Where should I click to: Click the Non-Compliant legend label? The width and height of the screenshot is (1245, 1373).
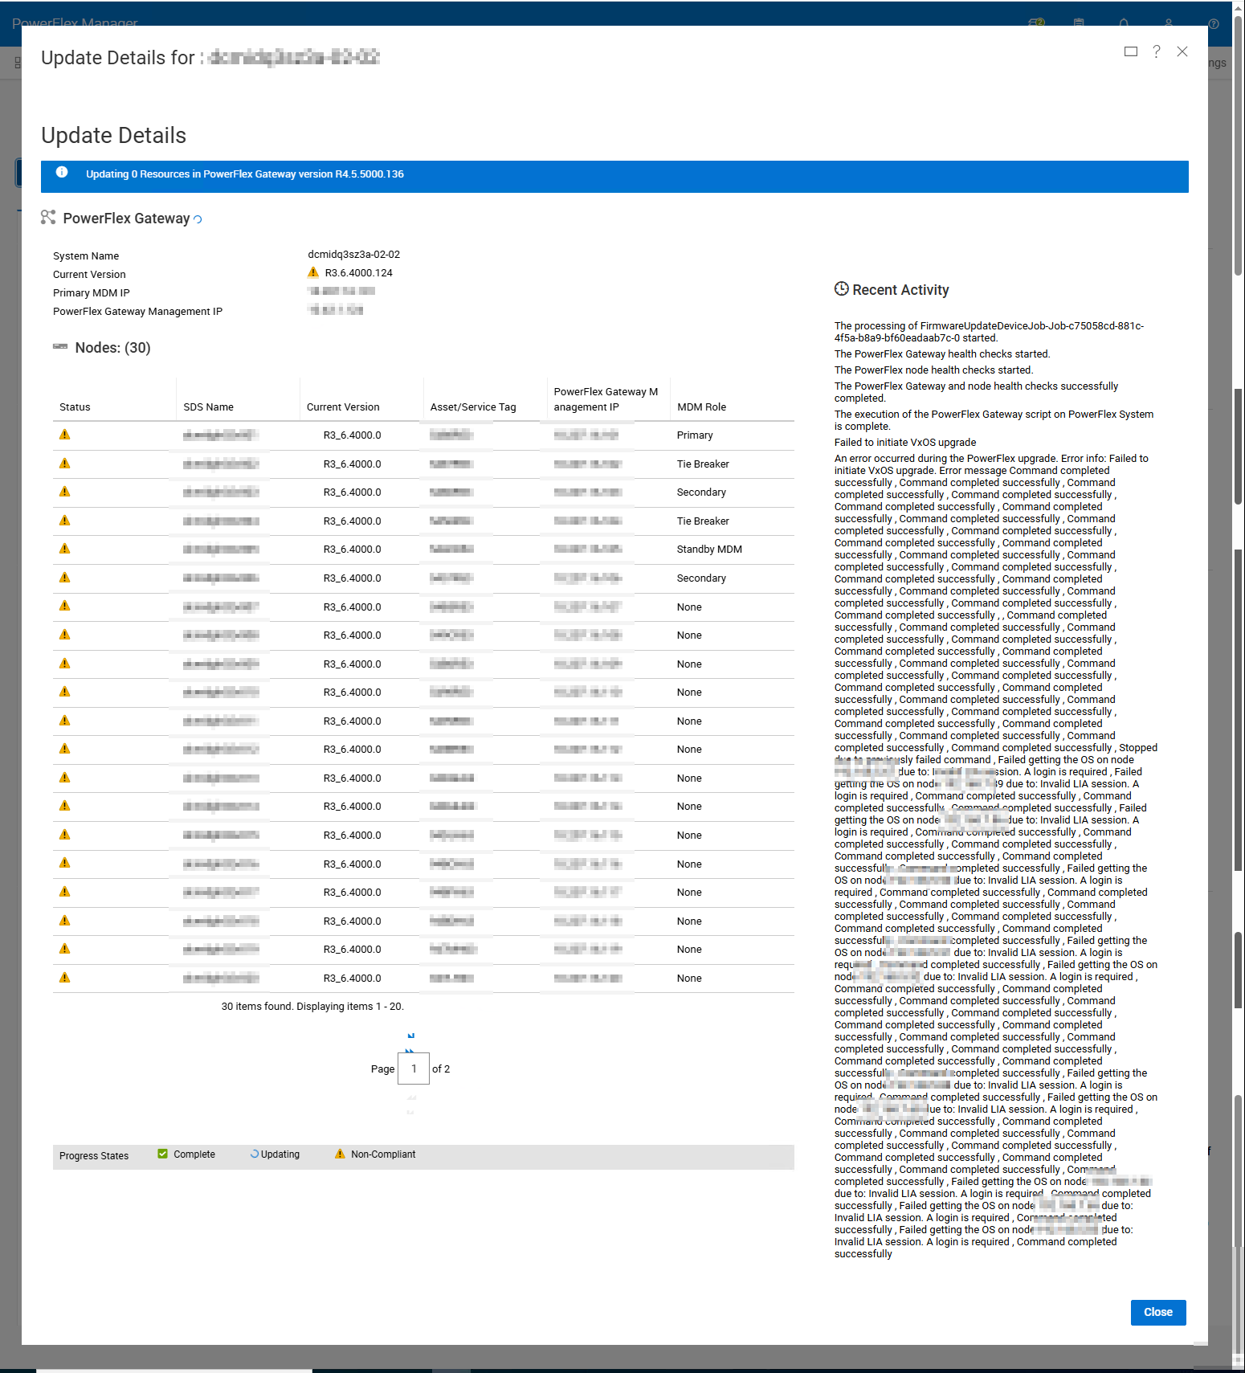[x=383, y=1154]
